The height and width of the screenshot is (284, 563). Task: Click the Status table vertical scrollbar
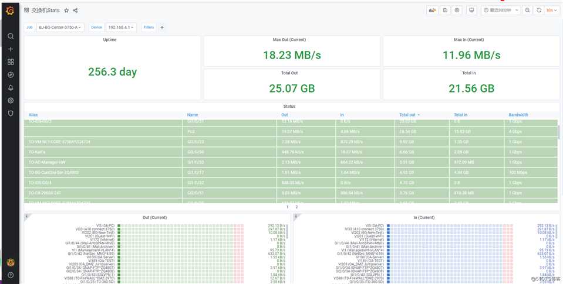[558, 132]
